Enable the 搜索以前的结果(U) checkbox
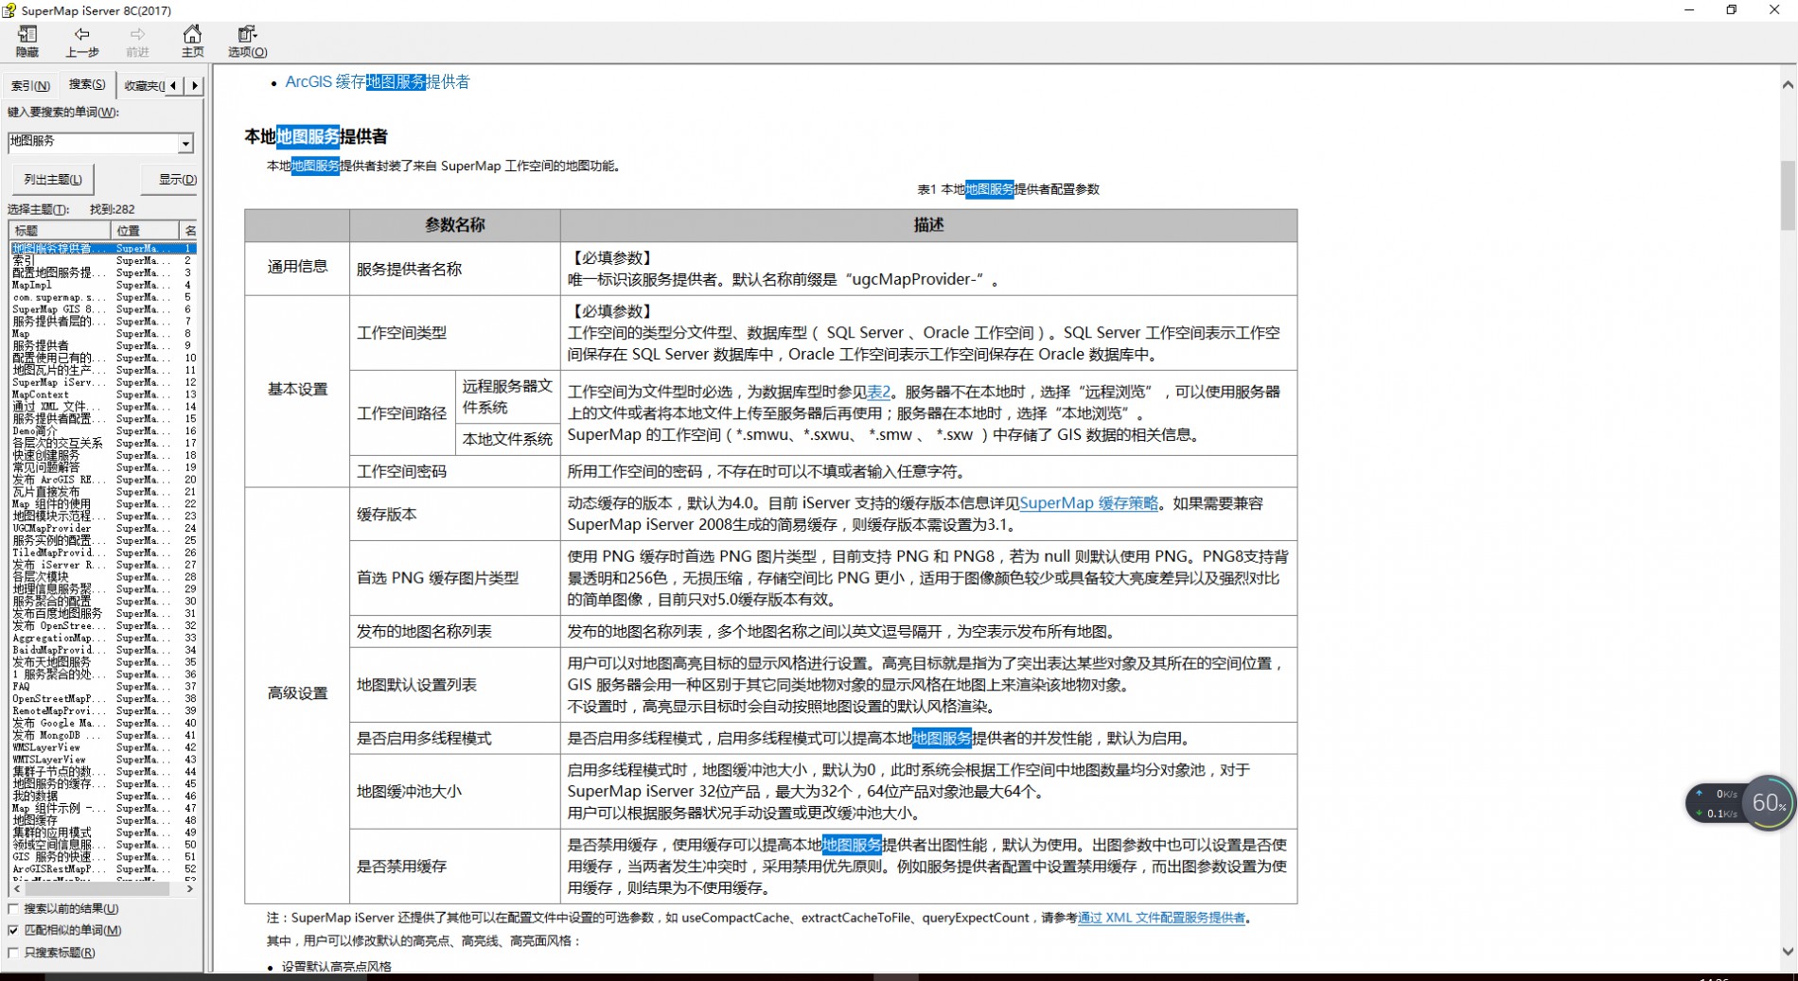The height and width of the screenshot is (981, 1798). tap(13, 908)
